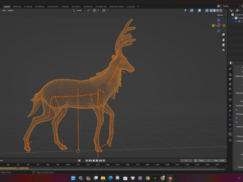
Task: Open transform orientation Global dropdown
Action: click(79, 11)
